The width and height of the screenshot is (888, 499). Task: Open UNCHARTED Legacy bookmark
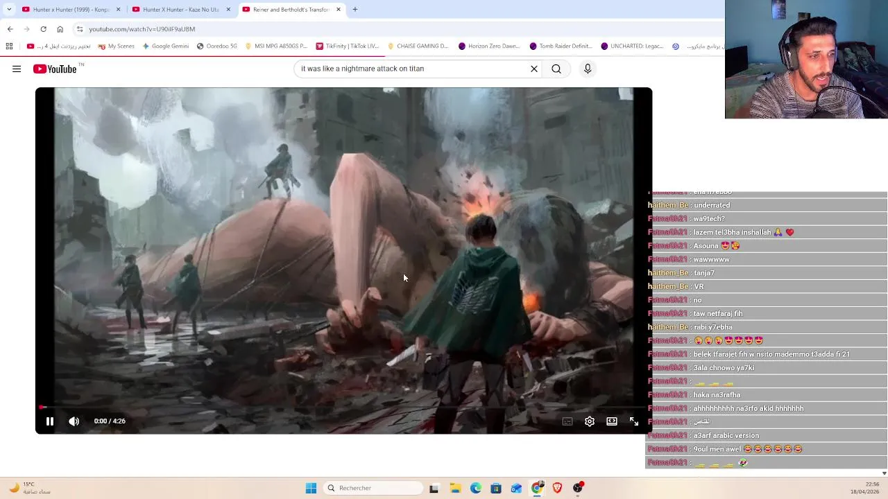[632, 46]
